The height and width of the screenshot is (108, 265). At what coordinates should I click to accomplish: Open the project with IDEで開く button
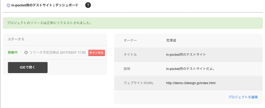28,67
